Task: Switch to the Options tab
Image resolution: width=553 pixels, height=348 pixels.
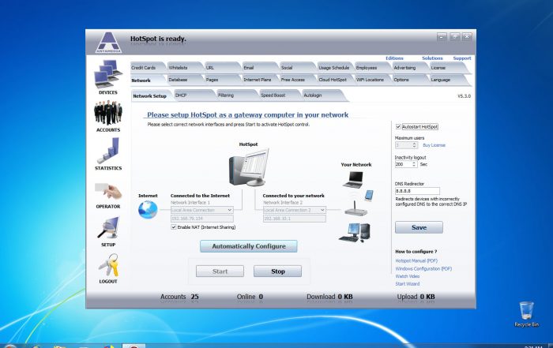Action: tap(408, 80)
